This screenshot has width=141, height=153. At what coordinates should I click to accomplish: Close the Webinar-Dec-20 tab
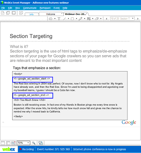tap(86, 13)
